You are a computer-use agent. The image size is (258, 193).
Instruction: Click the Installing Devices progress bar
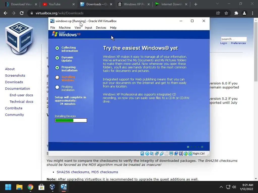(x=71, y=120)
